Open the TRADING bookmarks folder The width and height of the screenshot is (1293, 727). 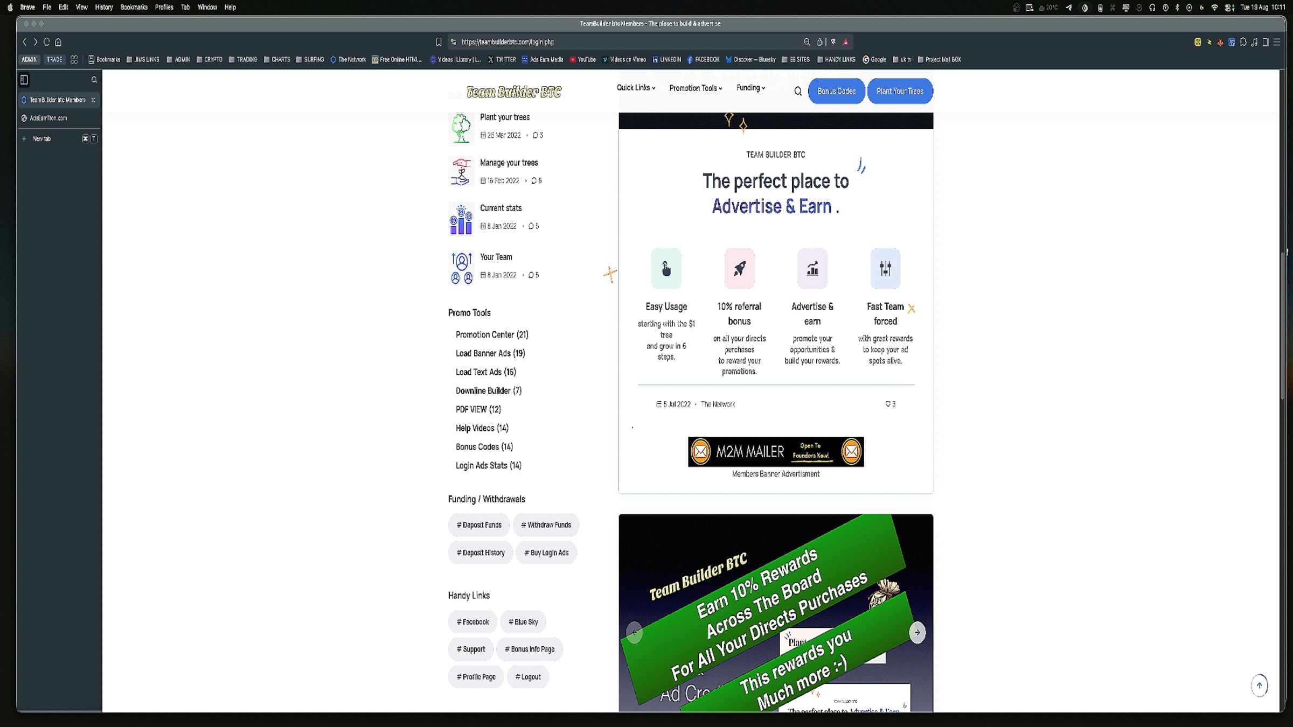click(243, 60)
